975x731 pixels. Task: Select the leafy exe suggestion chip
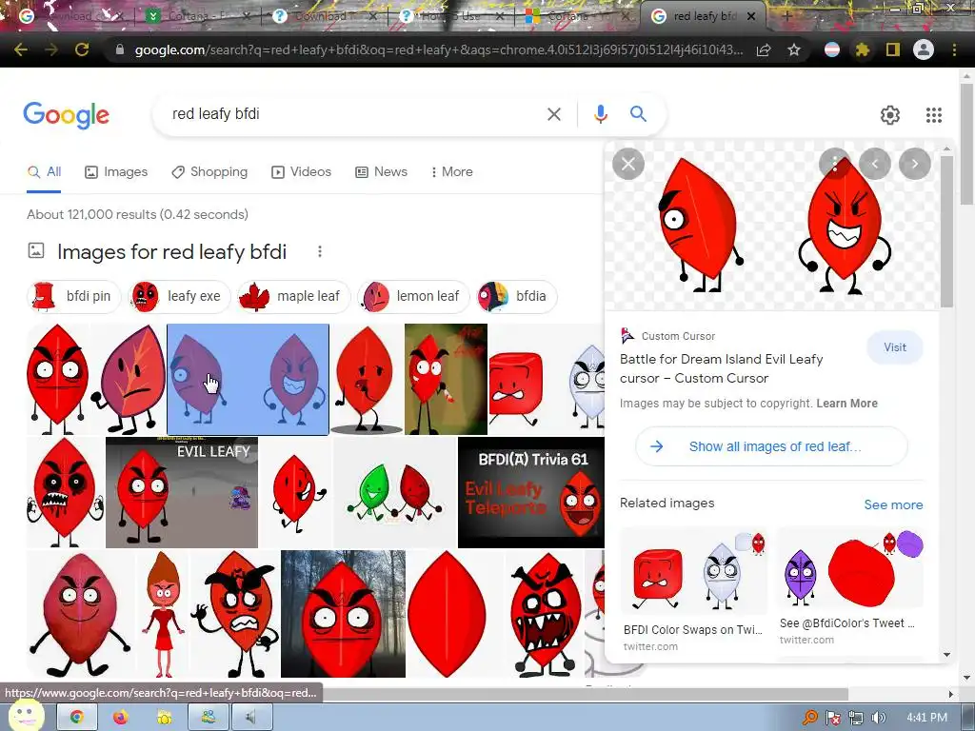(179, 297)
